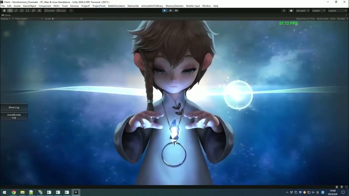Open Layers dropdown
This screenshot has width=349, height=196.
[x=318, y=11]
